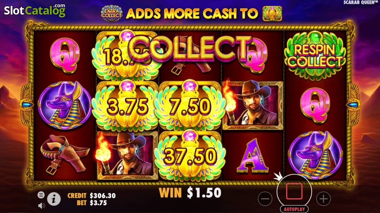
Task: Click the 7.50 golden scarab symbol
Action: [190, 106]
